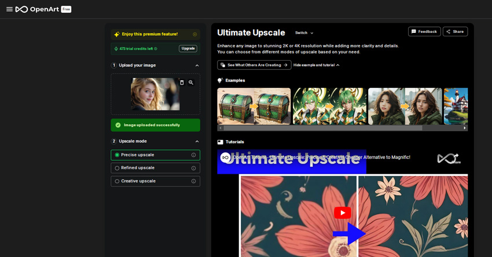The height and width of the screenshot is (257, 492).
Task: Click the uploaded portrait thumbnail
Action: click(x=155, y=94)
